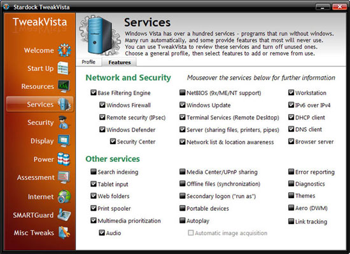Enable NetBIOS (9x/ME/NT support)
The width and height of the screenshot is (350, 254).
click(x=183, y=93)
